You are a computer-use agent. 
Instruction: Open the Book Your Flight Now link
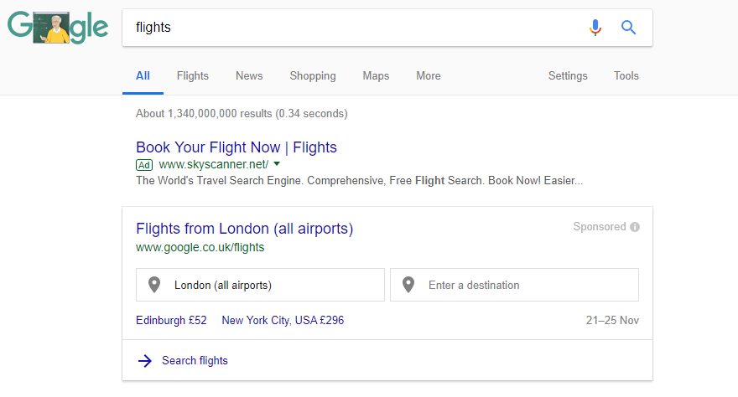click(x=236, y=147)
